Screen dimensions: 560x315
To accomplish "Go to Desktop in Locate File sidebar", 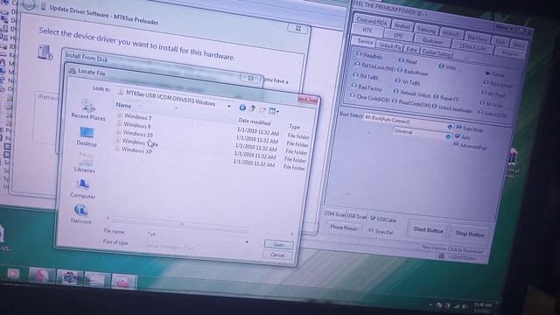I will [x=87, y=136].
